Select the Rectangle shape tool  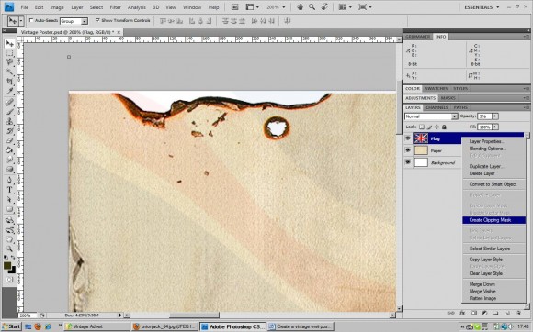(x=9, y=209)
